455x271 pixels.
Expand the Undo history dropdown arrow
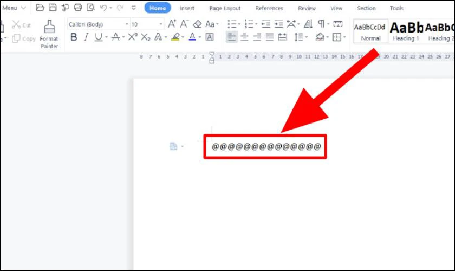[110, 8]
